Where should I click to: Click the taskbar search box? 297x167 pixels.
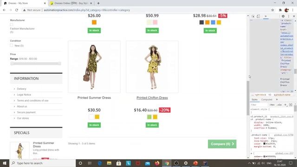[42, 163]
